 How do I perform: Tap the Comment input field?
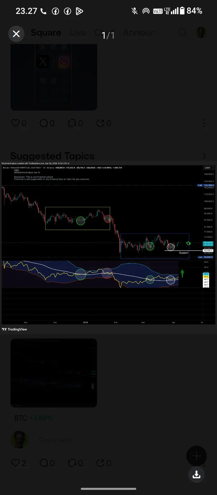click(x=55, y=440)
